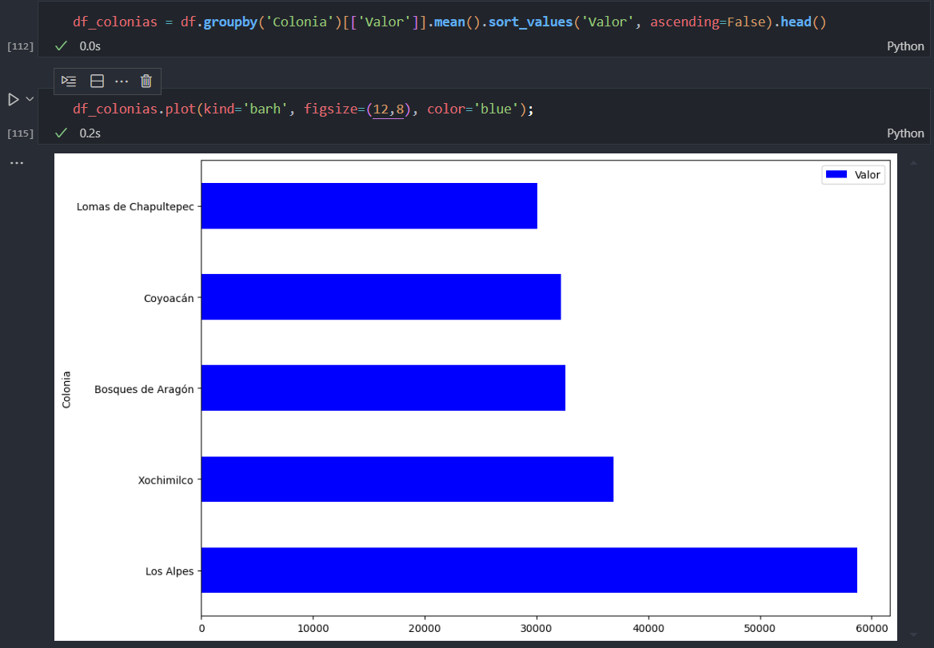Click the Xochimilco axis label
Image resolution: width=934 pixels, height=648 pixels.
click(166, 480)
